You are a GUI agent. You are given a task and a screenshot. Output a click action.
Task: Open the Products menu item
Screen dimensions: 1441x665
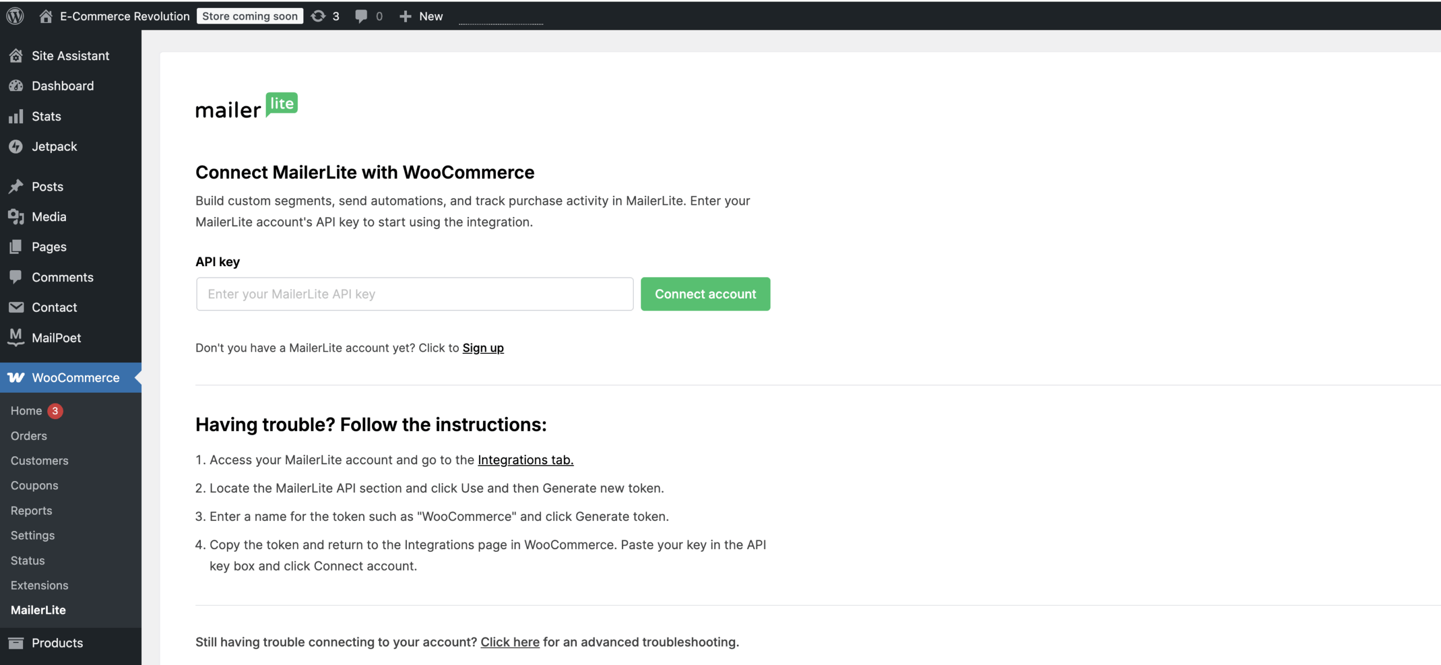pos(57,642)
